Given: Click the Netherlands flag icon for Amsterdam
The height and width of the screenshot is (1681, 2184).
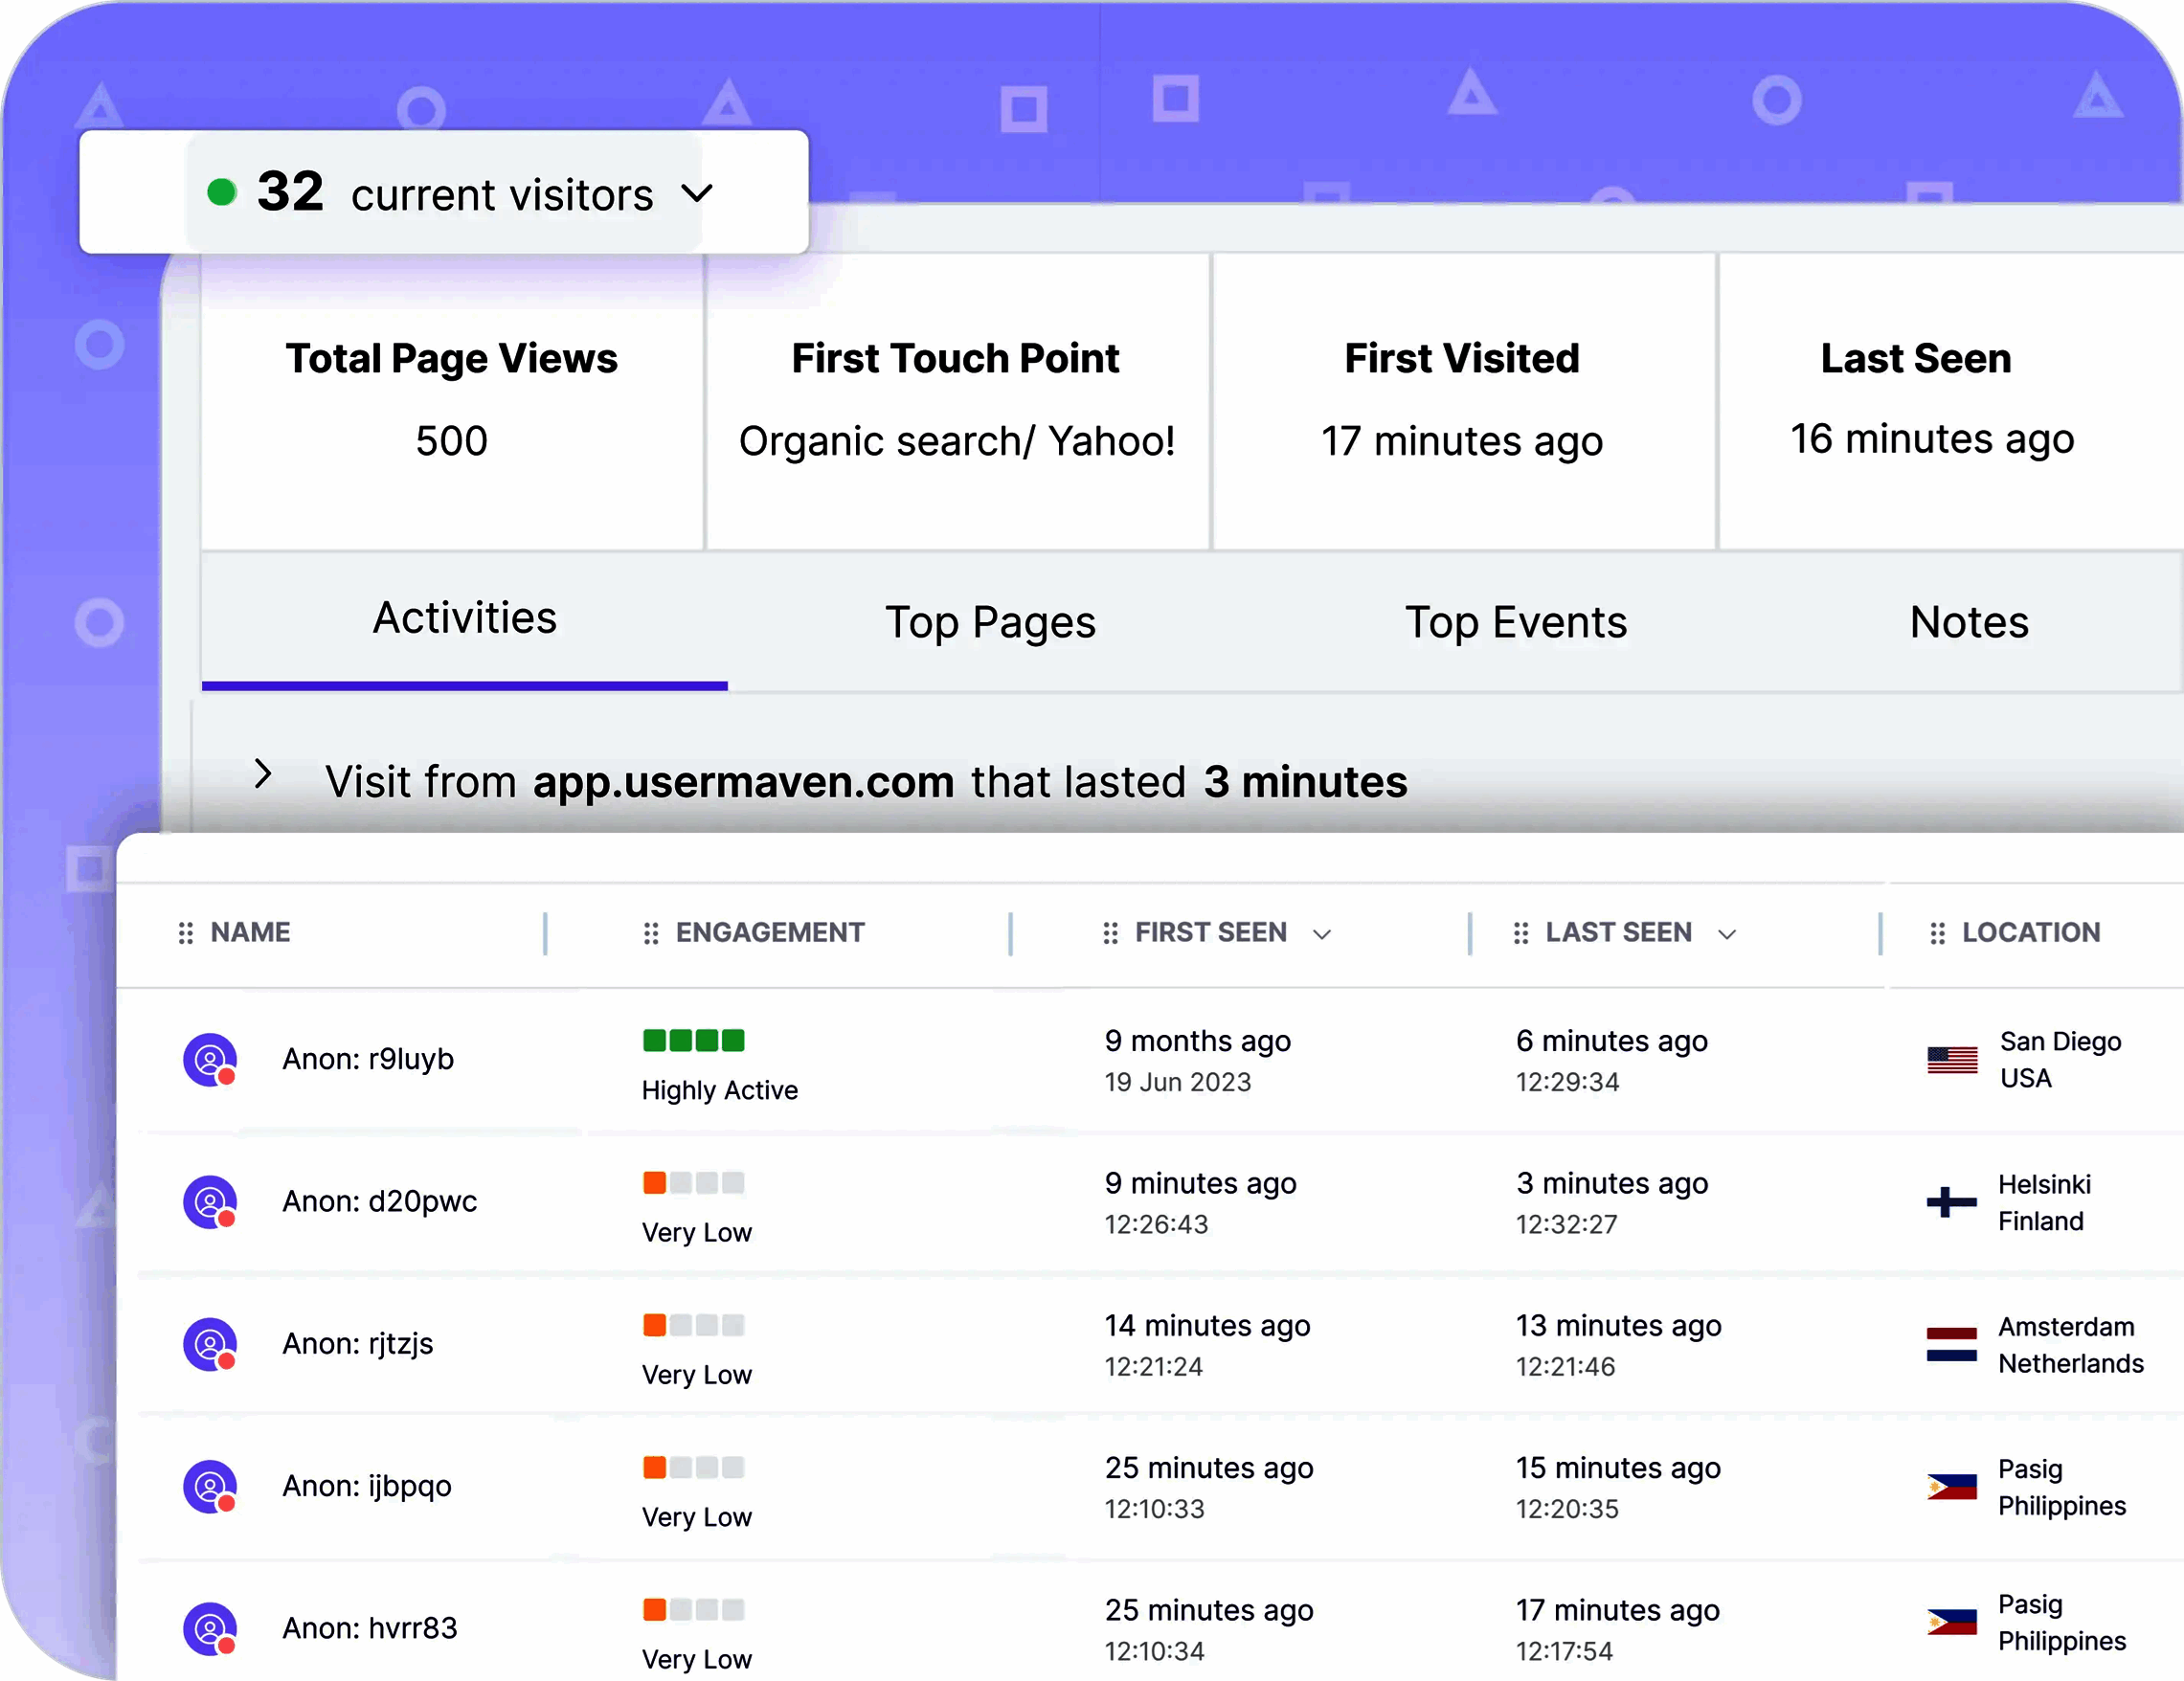Looking at the screenshot, I should pyautogui.click(x=1952, y=1345).
